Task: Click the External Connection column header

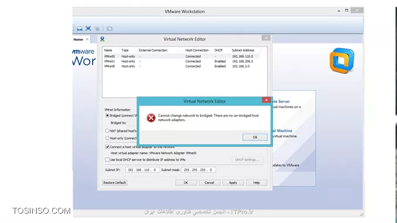Action: coord(153,50)
